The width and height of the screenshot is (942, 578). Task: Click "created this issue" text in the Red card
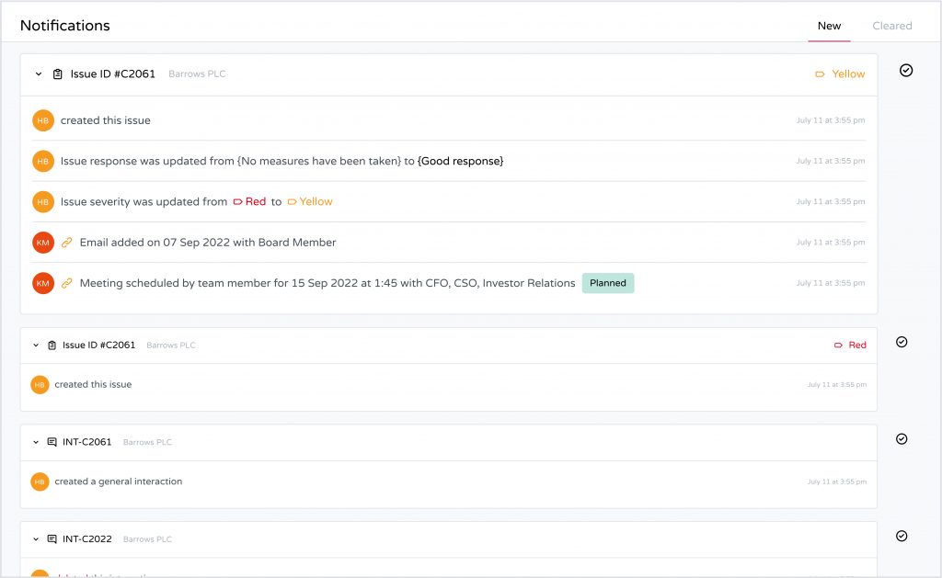[x=93, y=385]
